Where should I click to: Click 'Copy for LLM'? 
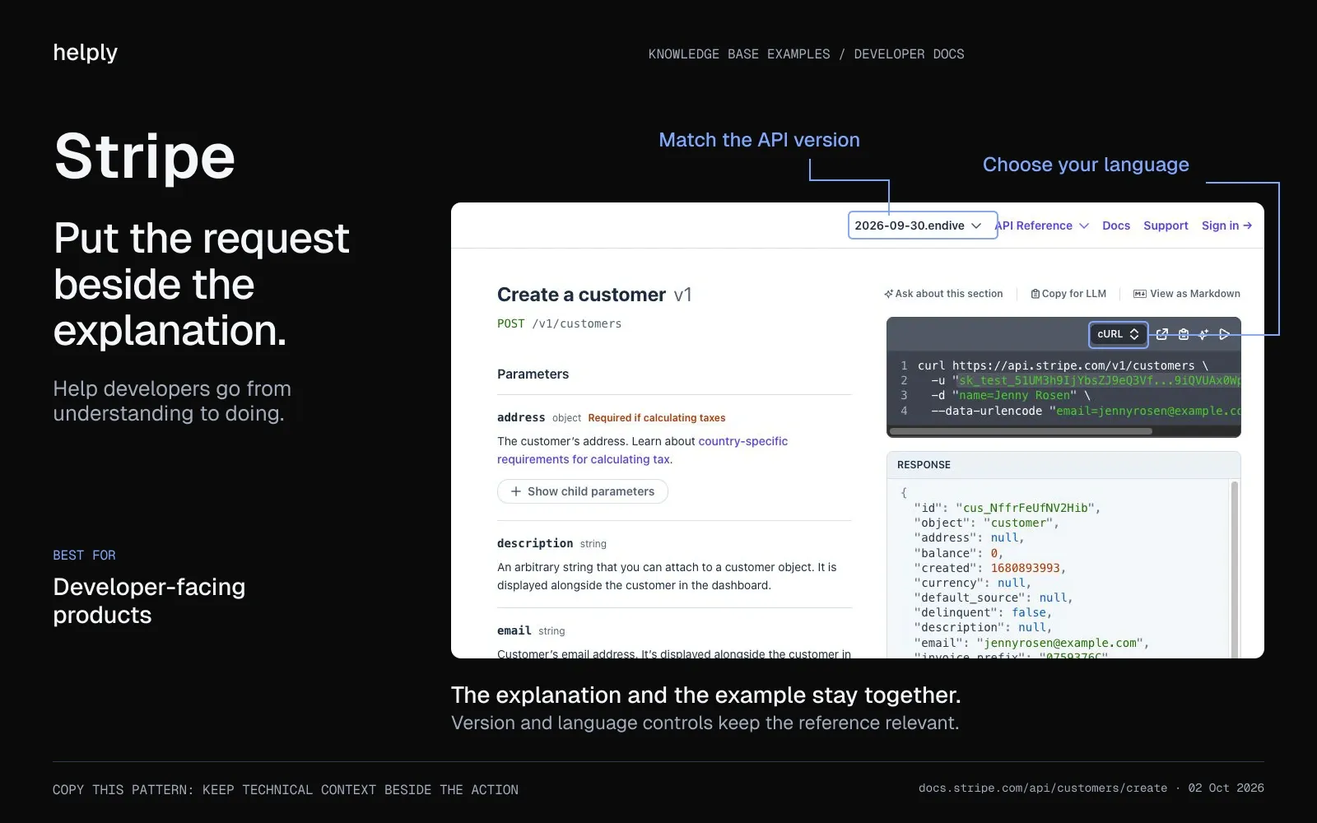coord(1068,294)
